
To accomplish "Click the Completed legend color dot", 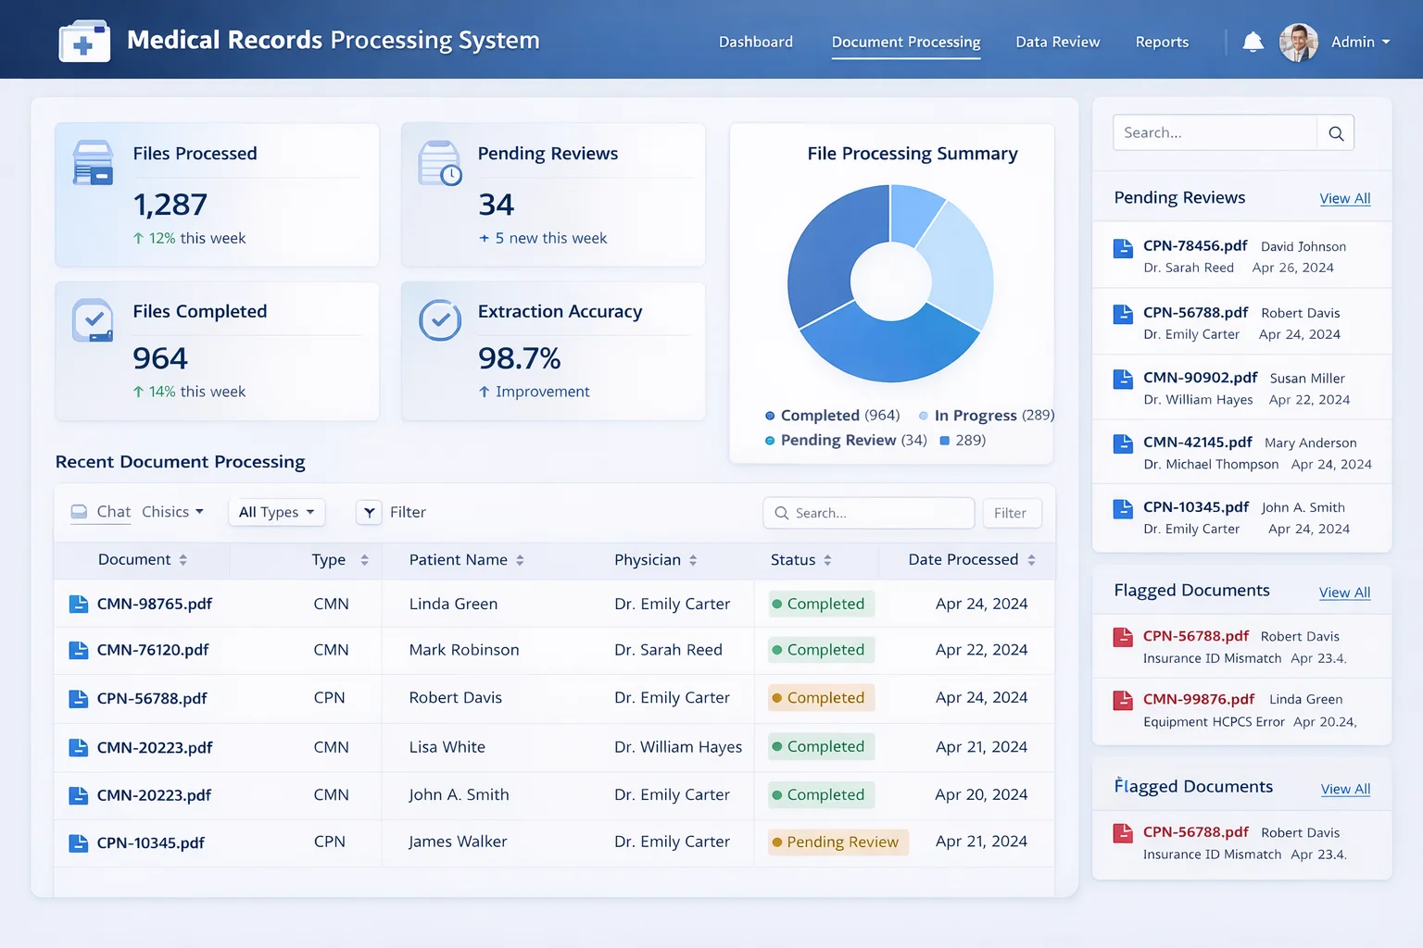I will coord(770,416).
